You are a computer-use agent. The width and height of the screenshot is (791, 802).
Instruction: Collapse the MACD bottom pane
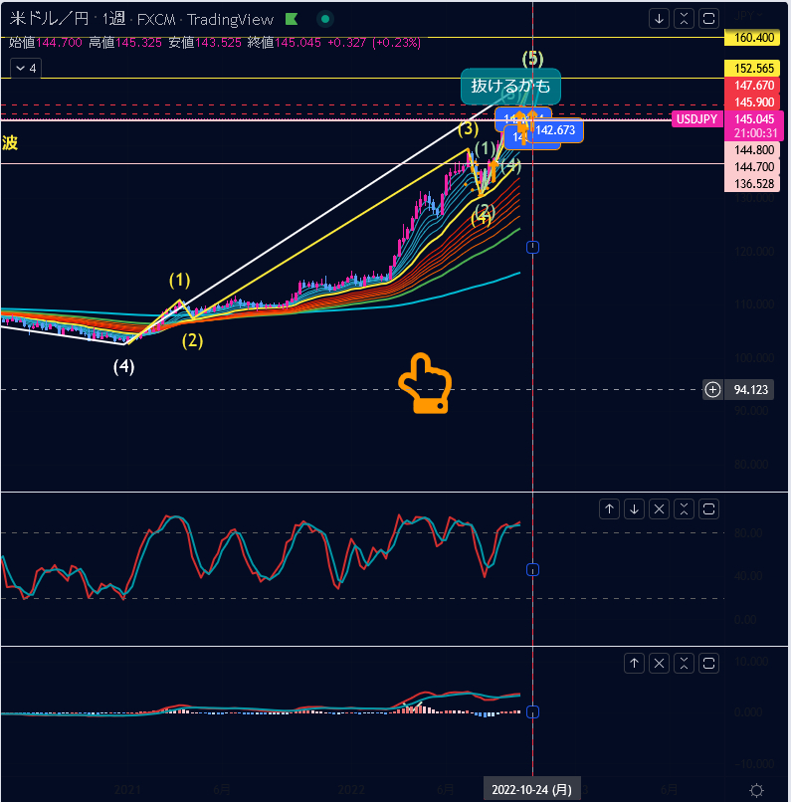(684, 663)
